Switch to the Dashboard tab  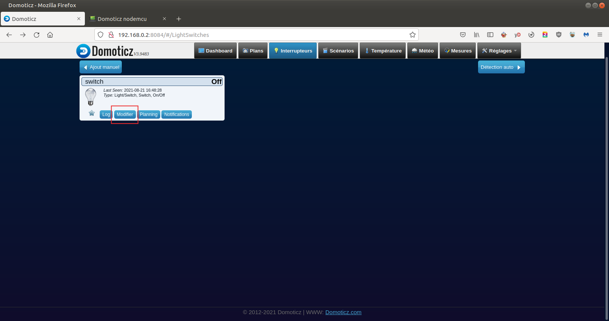[215, 51]
